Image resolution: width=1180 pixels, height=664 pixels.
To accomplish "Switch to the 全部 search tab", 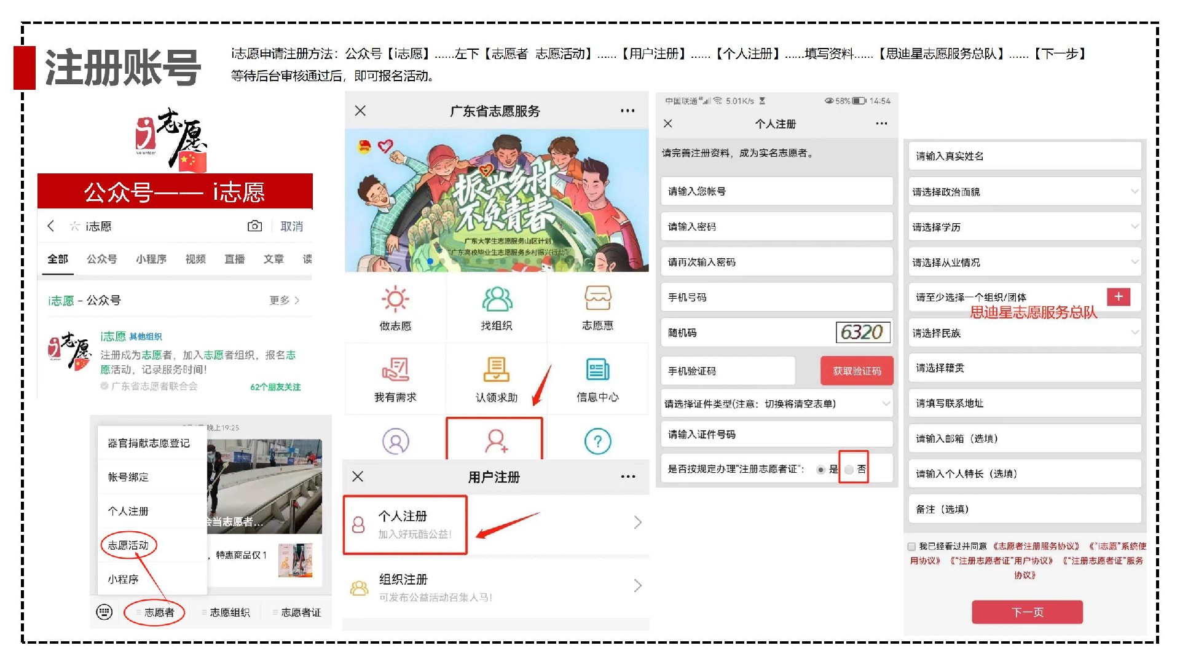I will tap(58, 259).
